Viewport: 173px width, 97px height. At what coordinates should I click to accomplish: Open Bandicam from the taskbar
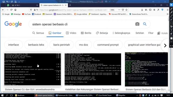click(x=20, y=95)
